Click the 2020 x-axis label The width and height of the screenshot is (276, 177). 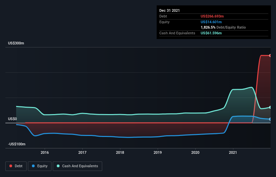coord(195,152)
